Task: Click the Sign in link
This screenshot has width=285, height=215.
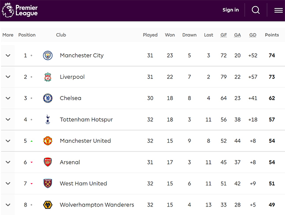Action: click(231, 10)
